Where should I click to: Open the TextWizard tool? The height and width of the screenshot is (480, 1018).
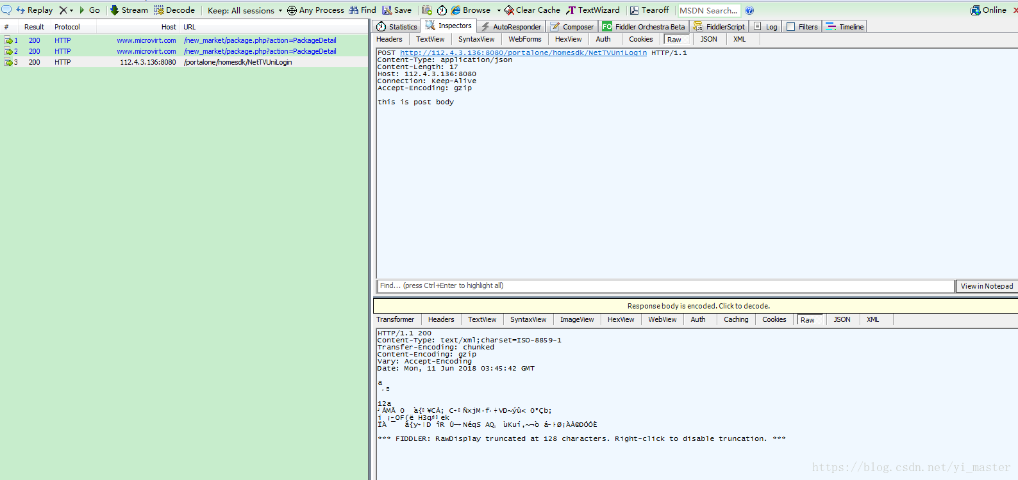593,10
